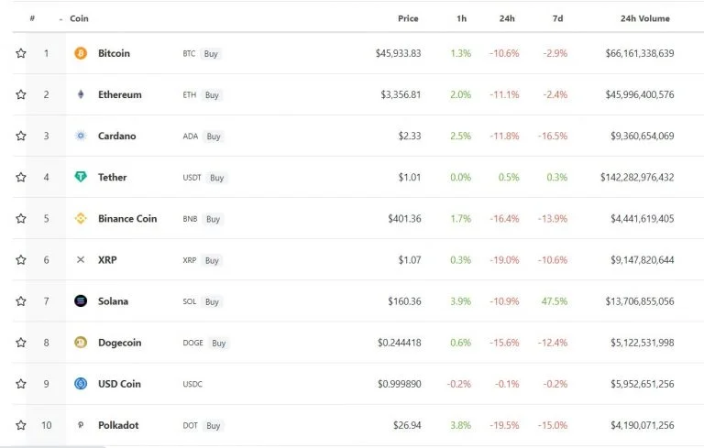Click the green Tether logo icon
The height and width of the screenshot is (448, 704).
click(x=81, y=178)
